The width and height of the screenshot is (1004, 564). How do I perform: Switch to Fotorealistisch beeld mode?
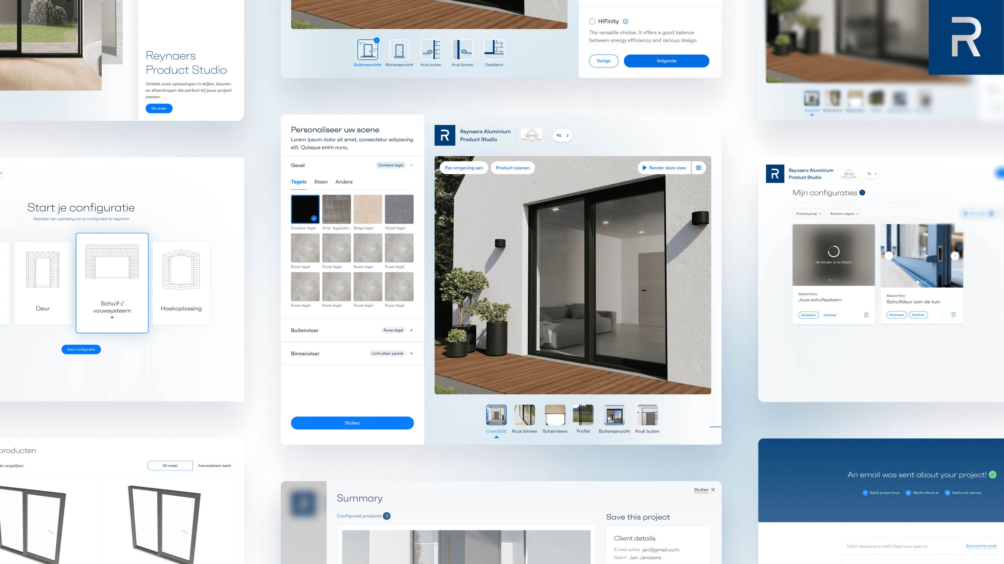[214, 466]
